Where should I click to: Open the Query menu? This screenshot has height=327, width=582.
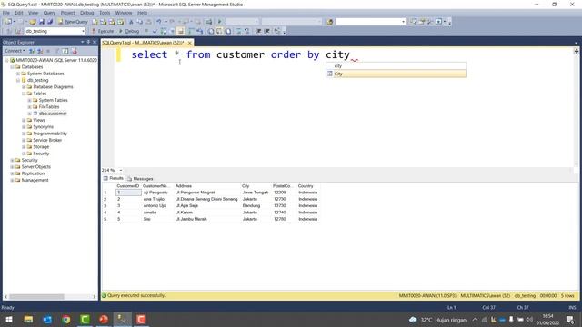point(49,13)
